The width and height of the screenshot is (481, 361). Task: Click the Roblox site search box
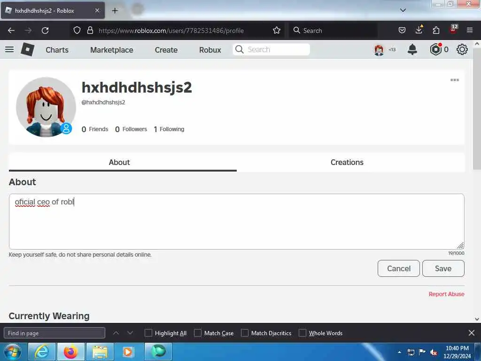tap(271, 49)
